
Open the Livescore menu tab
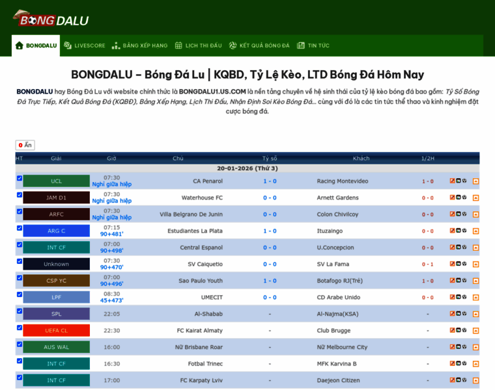(x=84, y=45)
